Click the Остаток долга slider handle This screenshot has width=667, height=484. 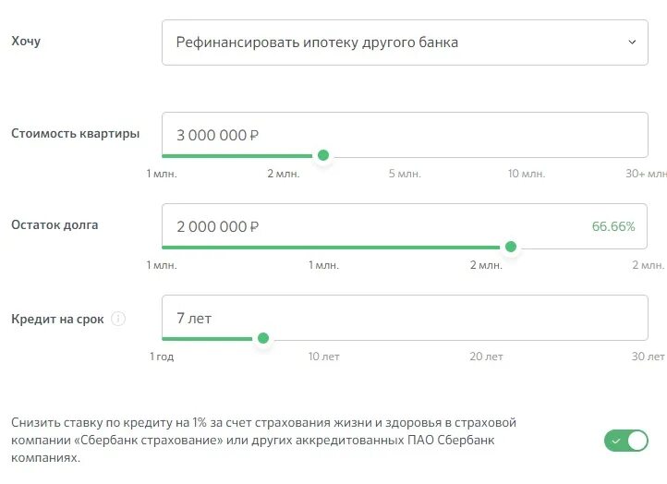[511, 247]
